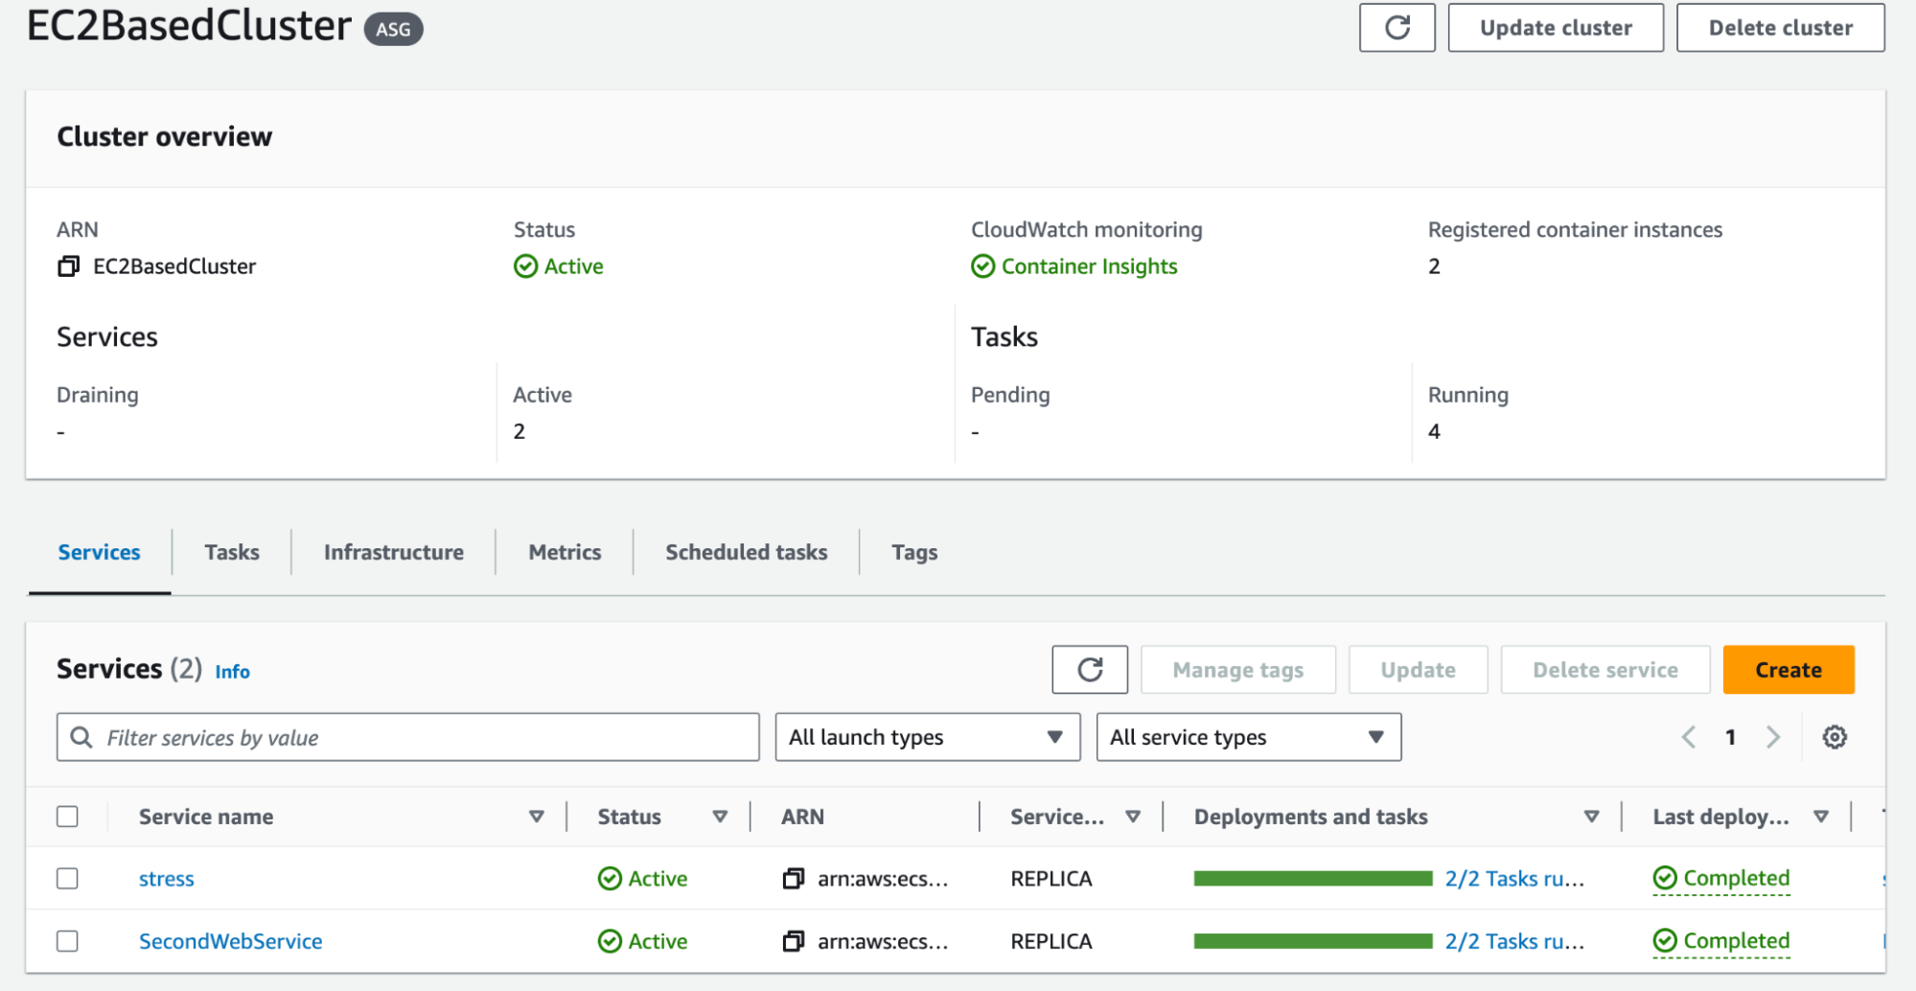Click the cluster refresh icon button
The width and height of the screenshot is (1916, 991).
1397,28
